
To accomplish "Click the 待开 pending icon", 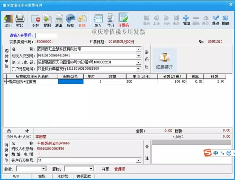I will pos(110,20).
